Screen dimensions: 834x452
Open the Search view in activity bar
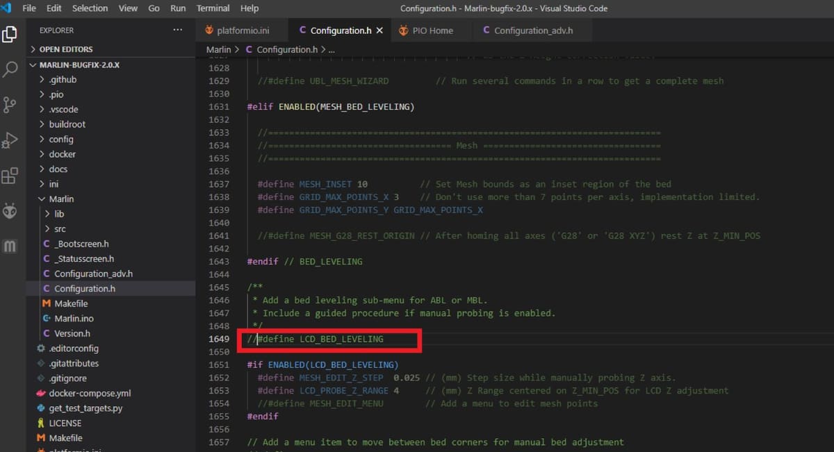[x=10, y=69]
